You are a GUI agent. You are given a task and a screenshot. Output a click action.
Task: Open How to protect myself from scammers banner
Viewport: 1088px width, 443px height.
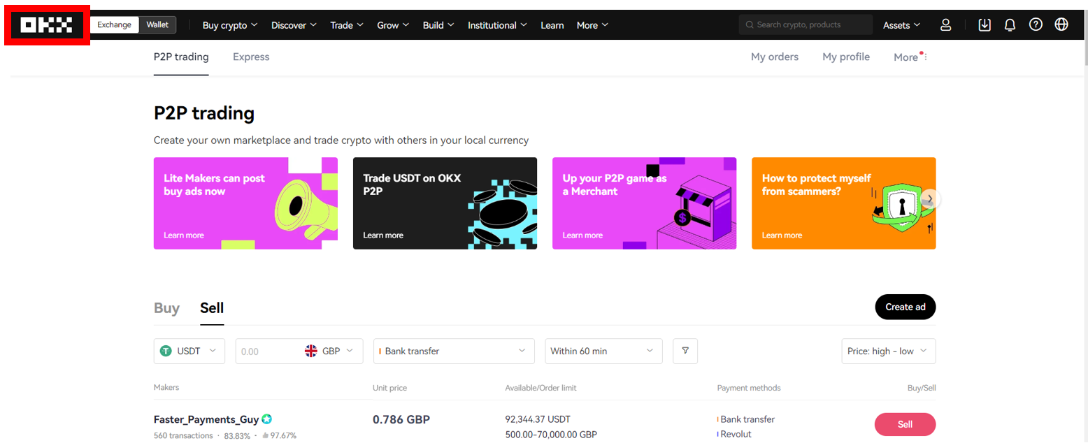point(843,203)
